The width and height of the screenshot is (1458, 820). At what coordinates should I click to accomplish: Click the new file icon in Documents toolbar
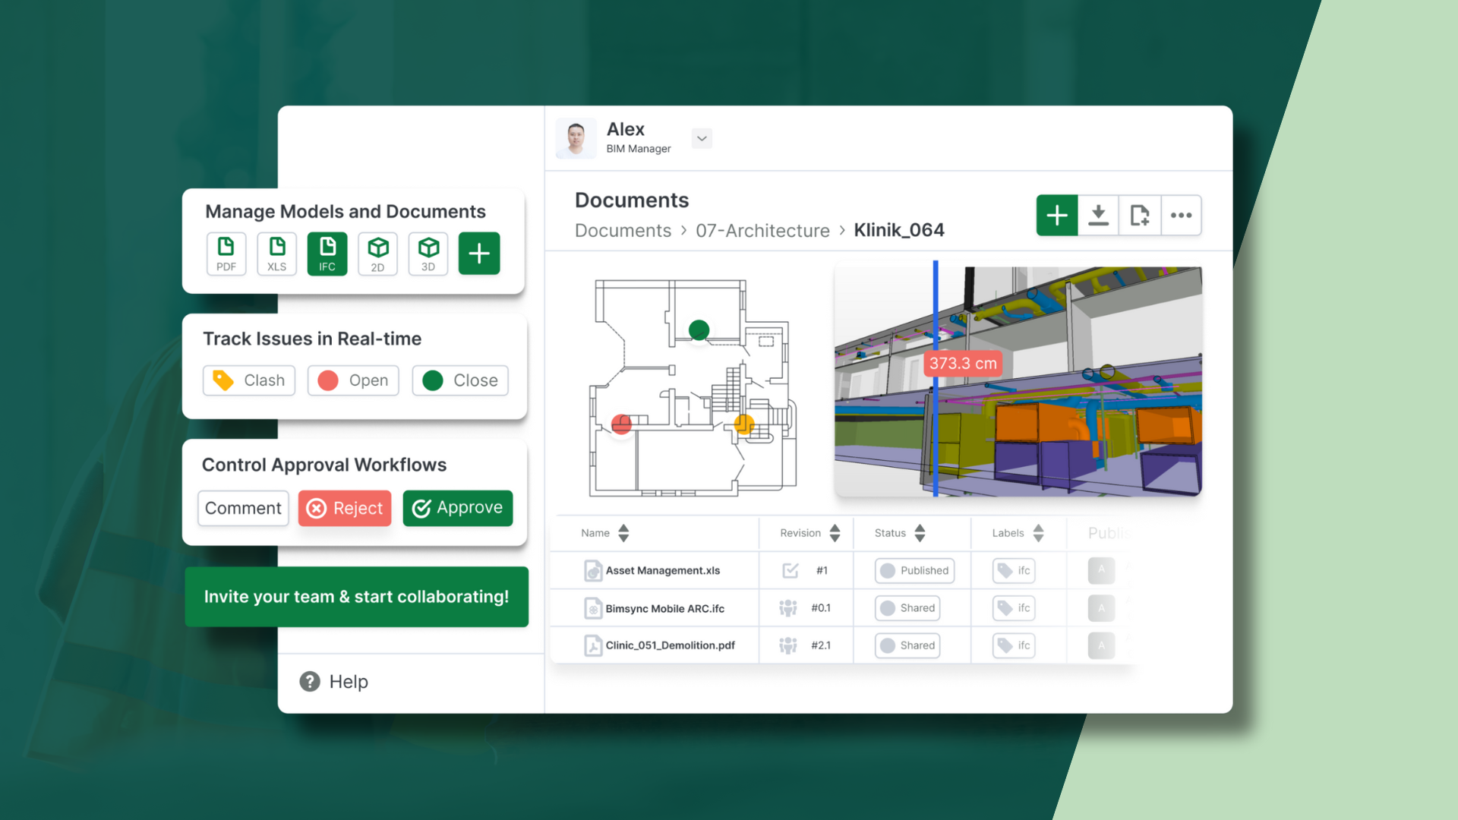point(1140,216)
